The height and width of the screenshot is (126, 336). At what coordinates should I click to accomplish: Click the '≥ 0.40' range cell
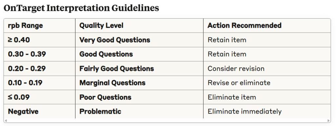(39, 40)
